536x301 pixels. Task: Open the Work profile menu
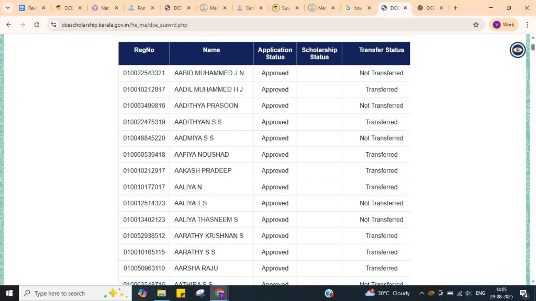503,25
